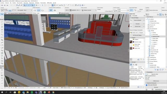
Task: Click the 'Enviar & Recibir' button
Action: [x=138, y=20]
